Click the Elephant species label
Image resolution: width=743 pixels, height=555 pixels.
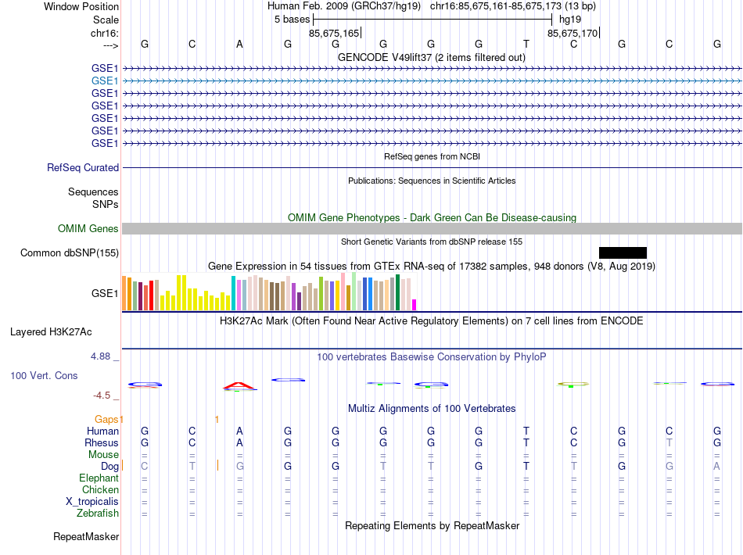(99, 478)
